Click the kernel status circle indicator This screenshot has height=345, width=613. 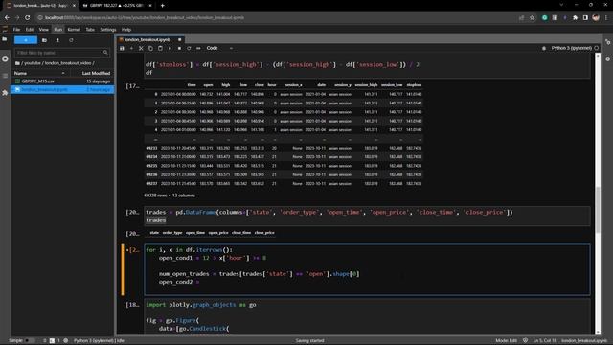click(596, 48)
